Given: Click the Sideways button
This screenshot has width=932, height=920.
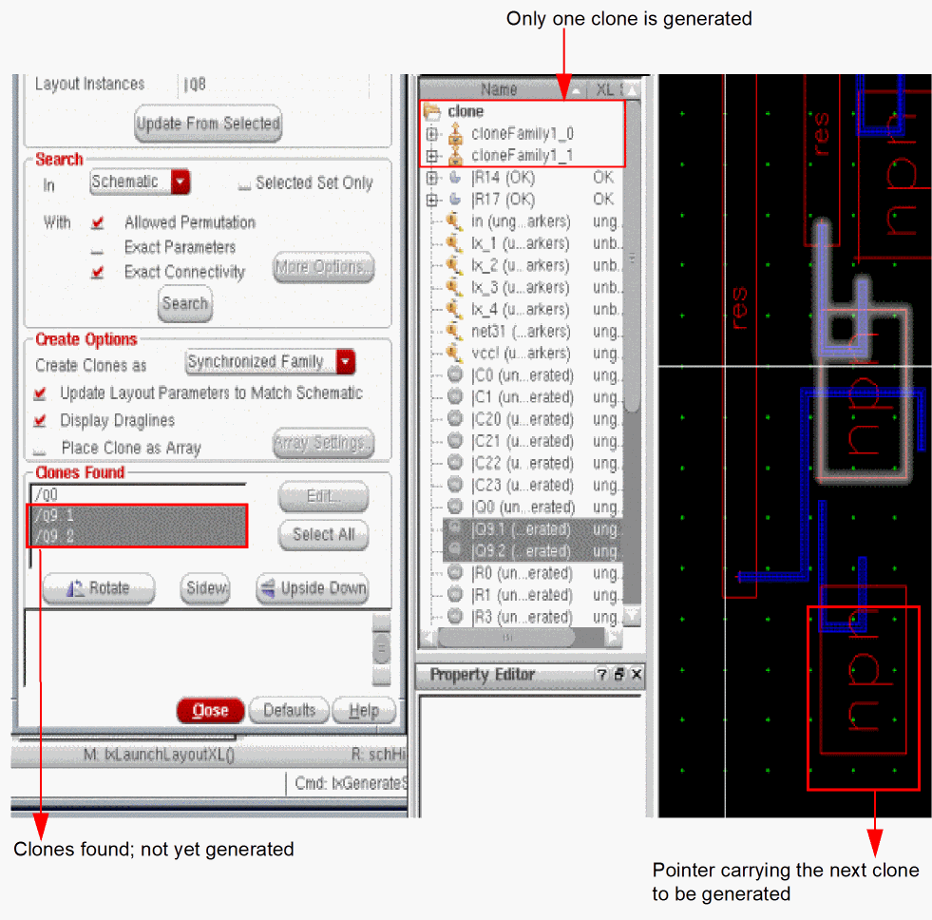Looking at the screenshot, I should coord(205,588).
